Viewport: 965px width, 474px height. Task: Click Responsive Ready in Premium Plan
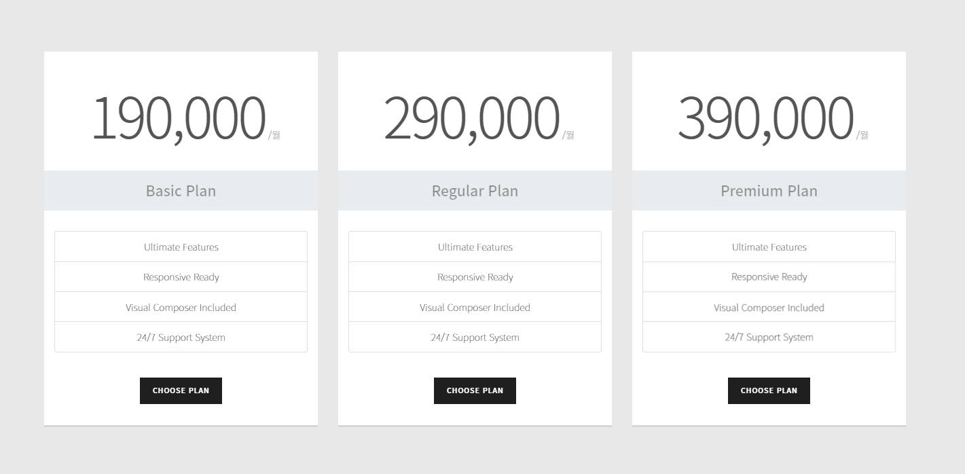pyautogui.click(x=769, y=277)
